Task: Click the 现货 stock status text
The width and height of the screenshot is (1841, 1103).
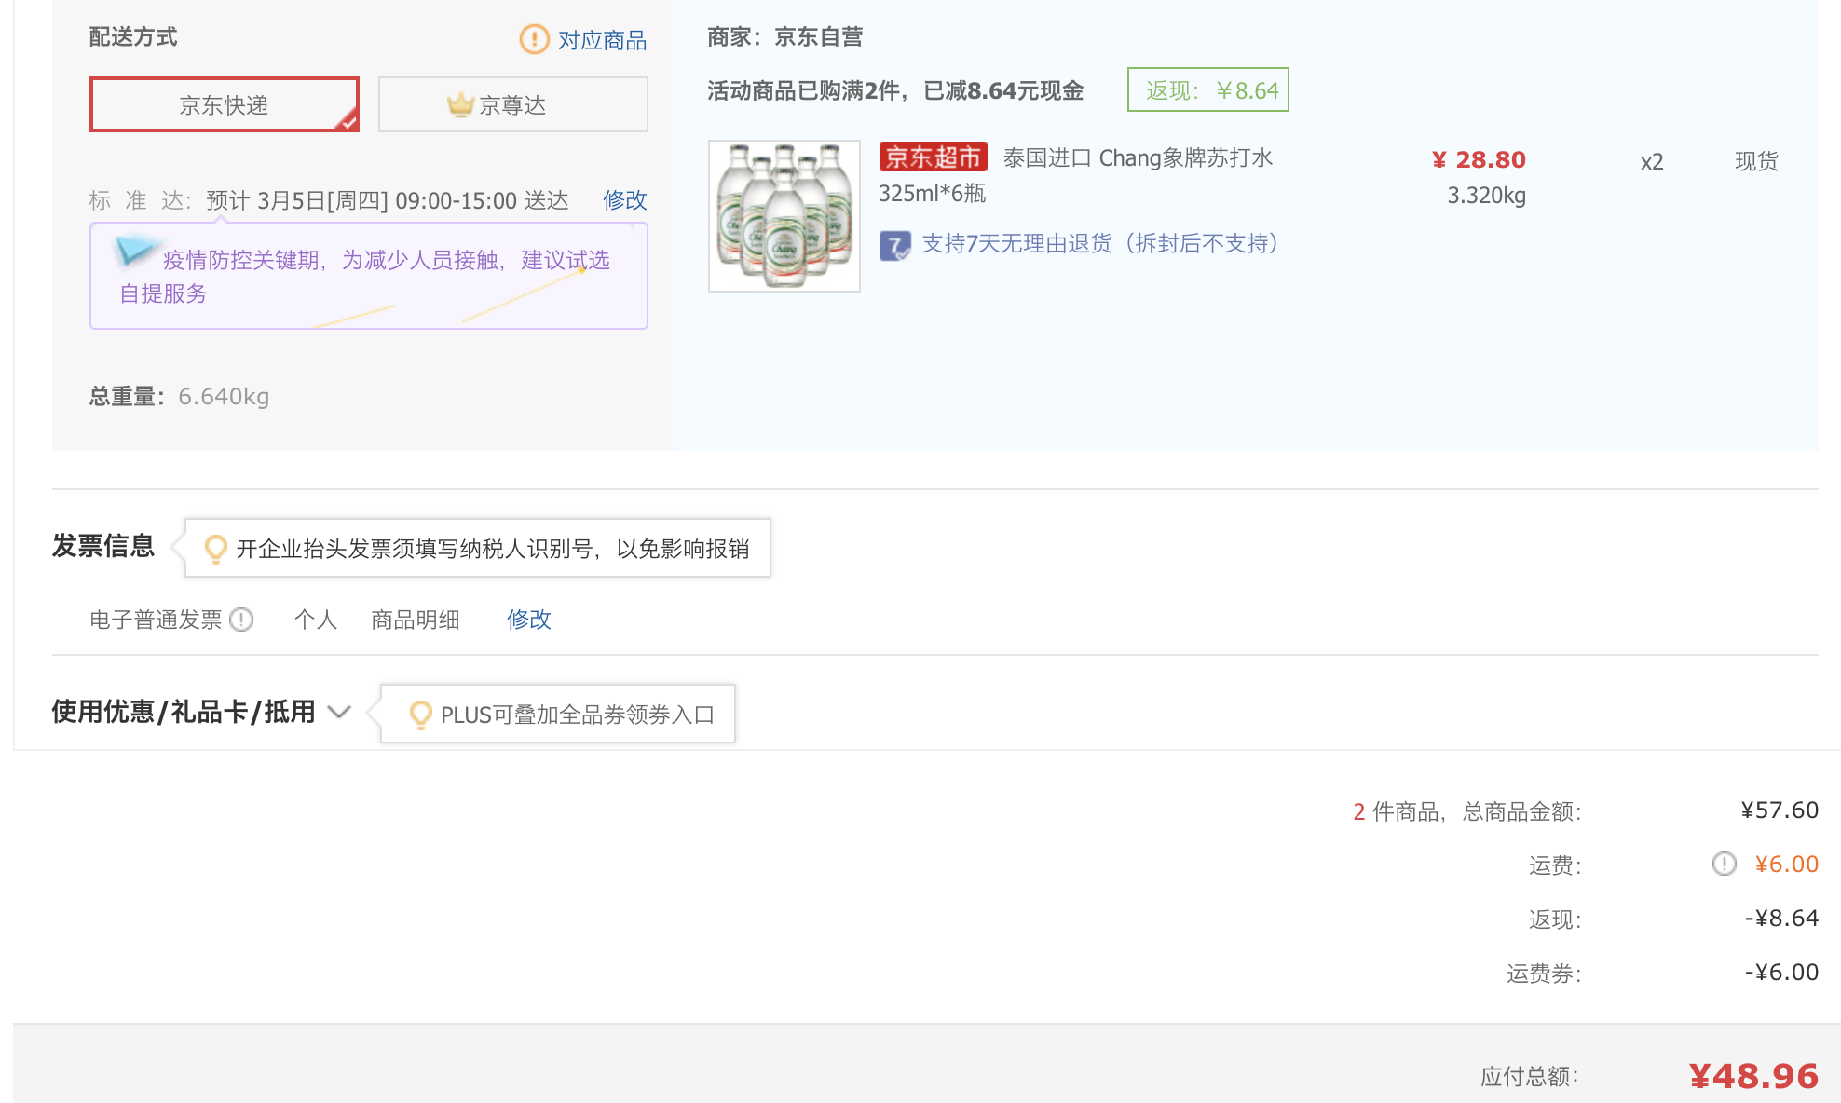Action: click(1756, 161)
